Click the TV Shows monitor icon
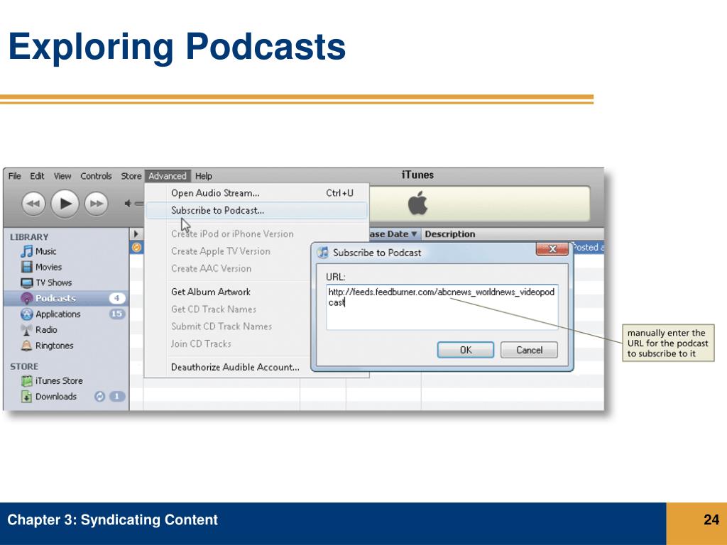The image size is (727, 545). tap(26, 282)
